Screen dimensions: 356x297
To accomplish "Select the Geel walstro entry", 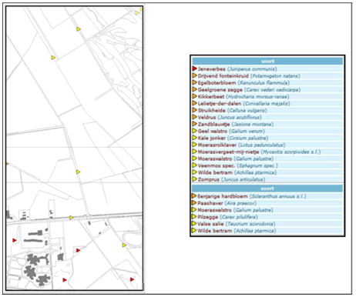I will click(x=213, y=132).
